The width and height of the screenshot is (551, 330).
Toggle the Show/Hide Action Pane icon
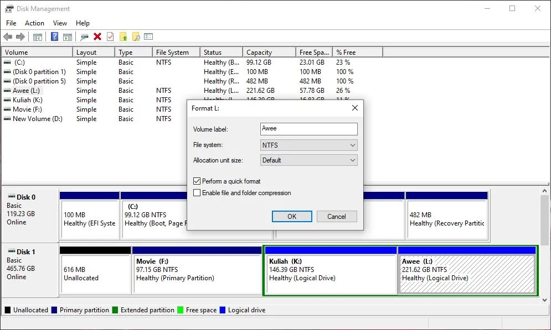pos(68,36)
